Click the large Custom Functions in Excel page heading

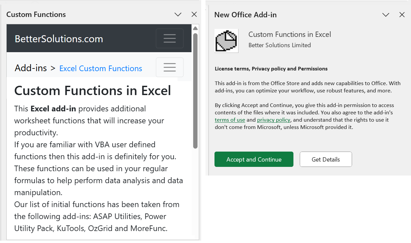pyautogui.click(x=93, y=90)
